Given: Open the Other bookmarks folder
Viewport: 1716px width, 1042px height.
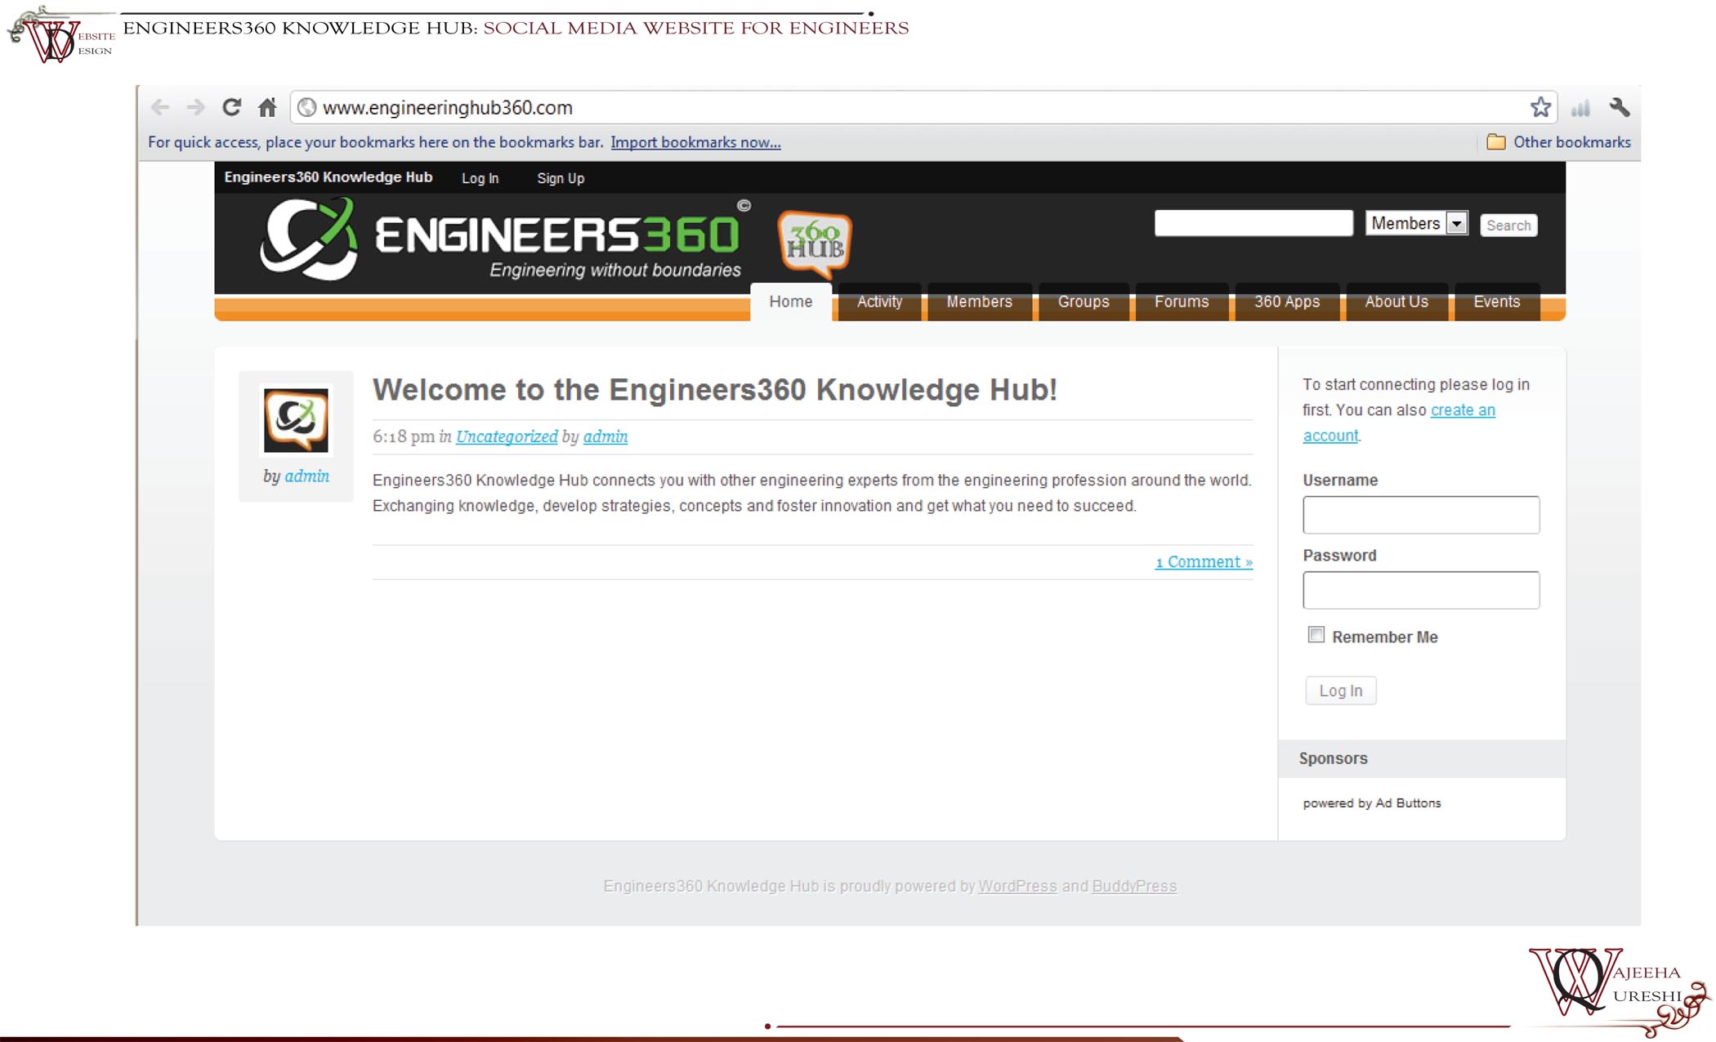Looking at the screenshot, I should point(1559,142).
